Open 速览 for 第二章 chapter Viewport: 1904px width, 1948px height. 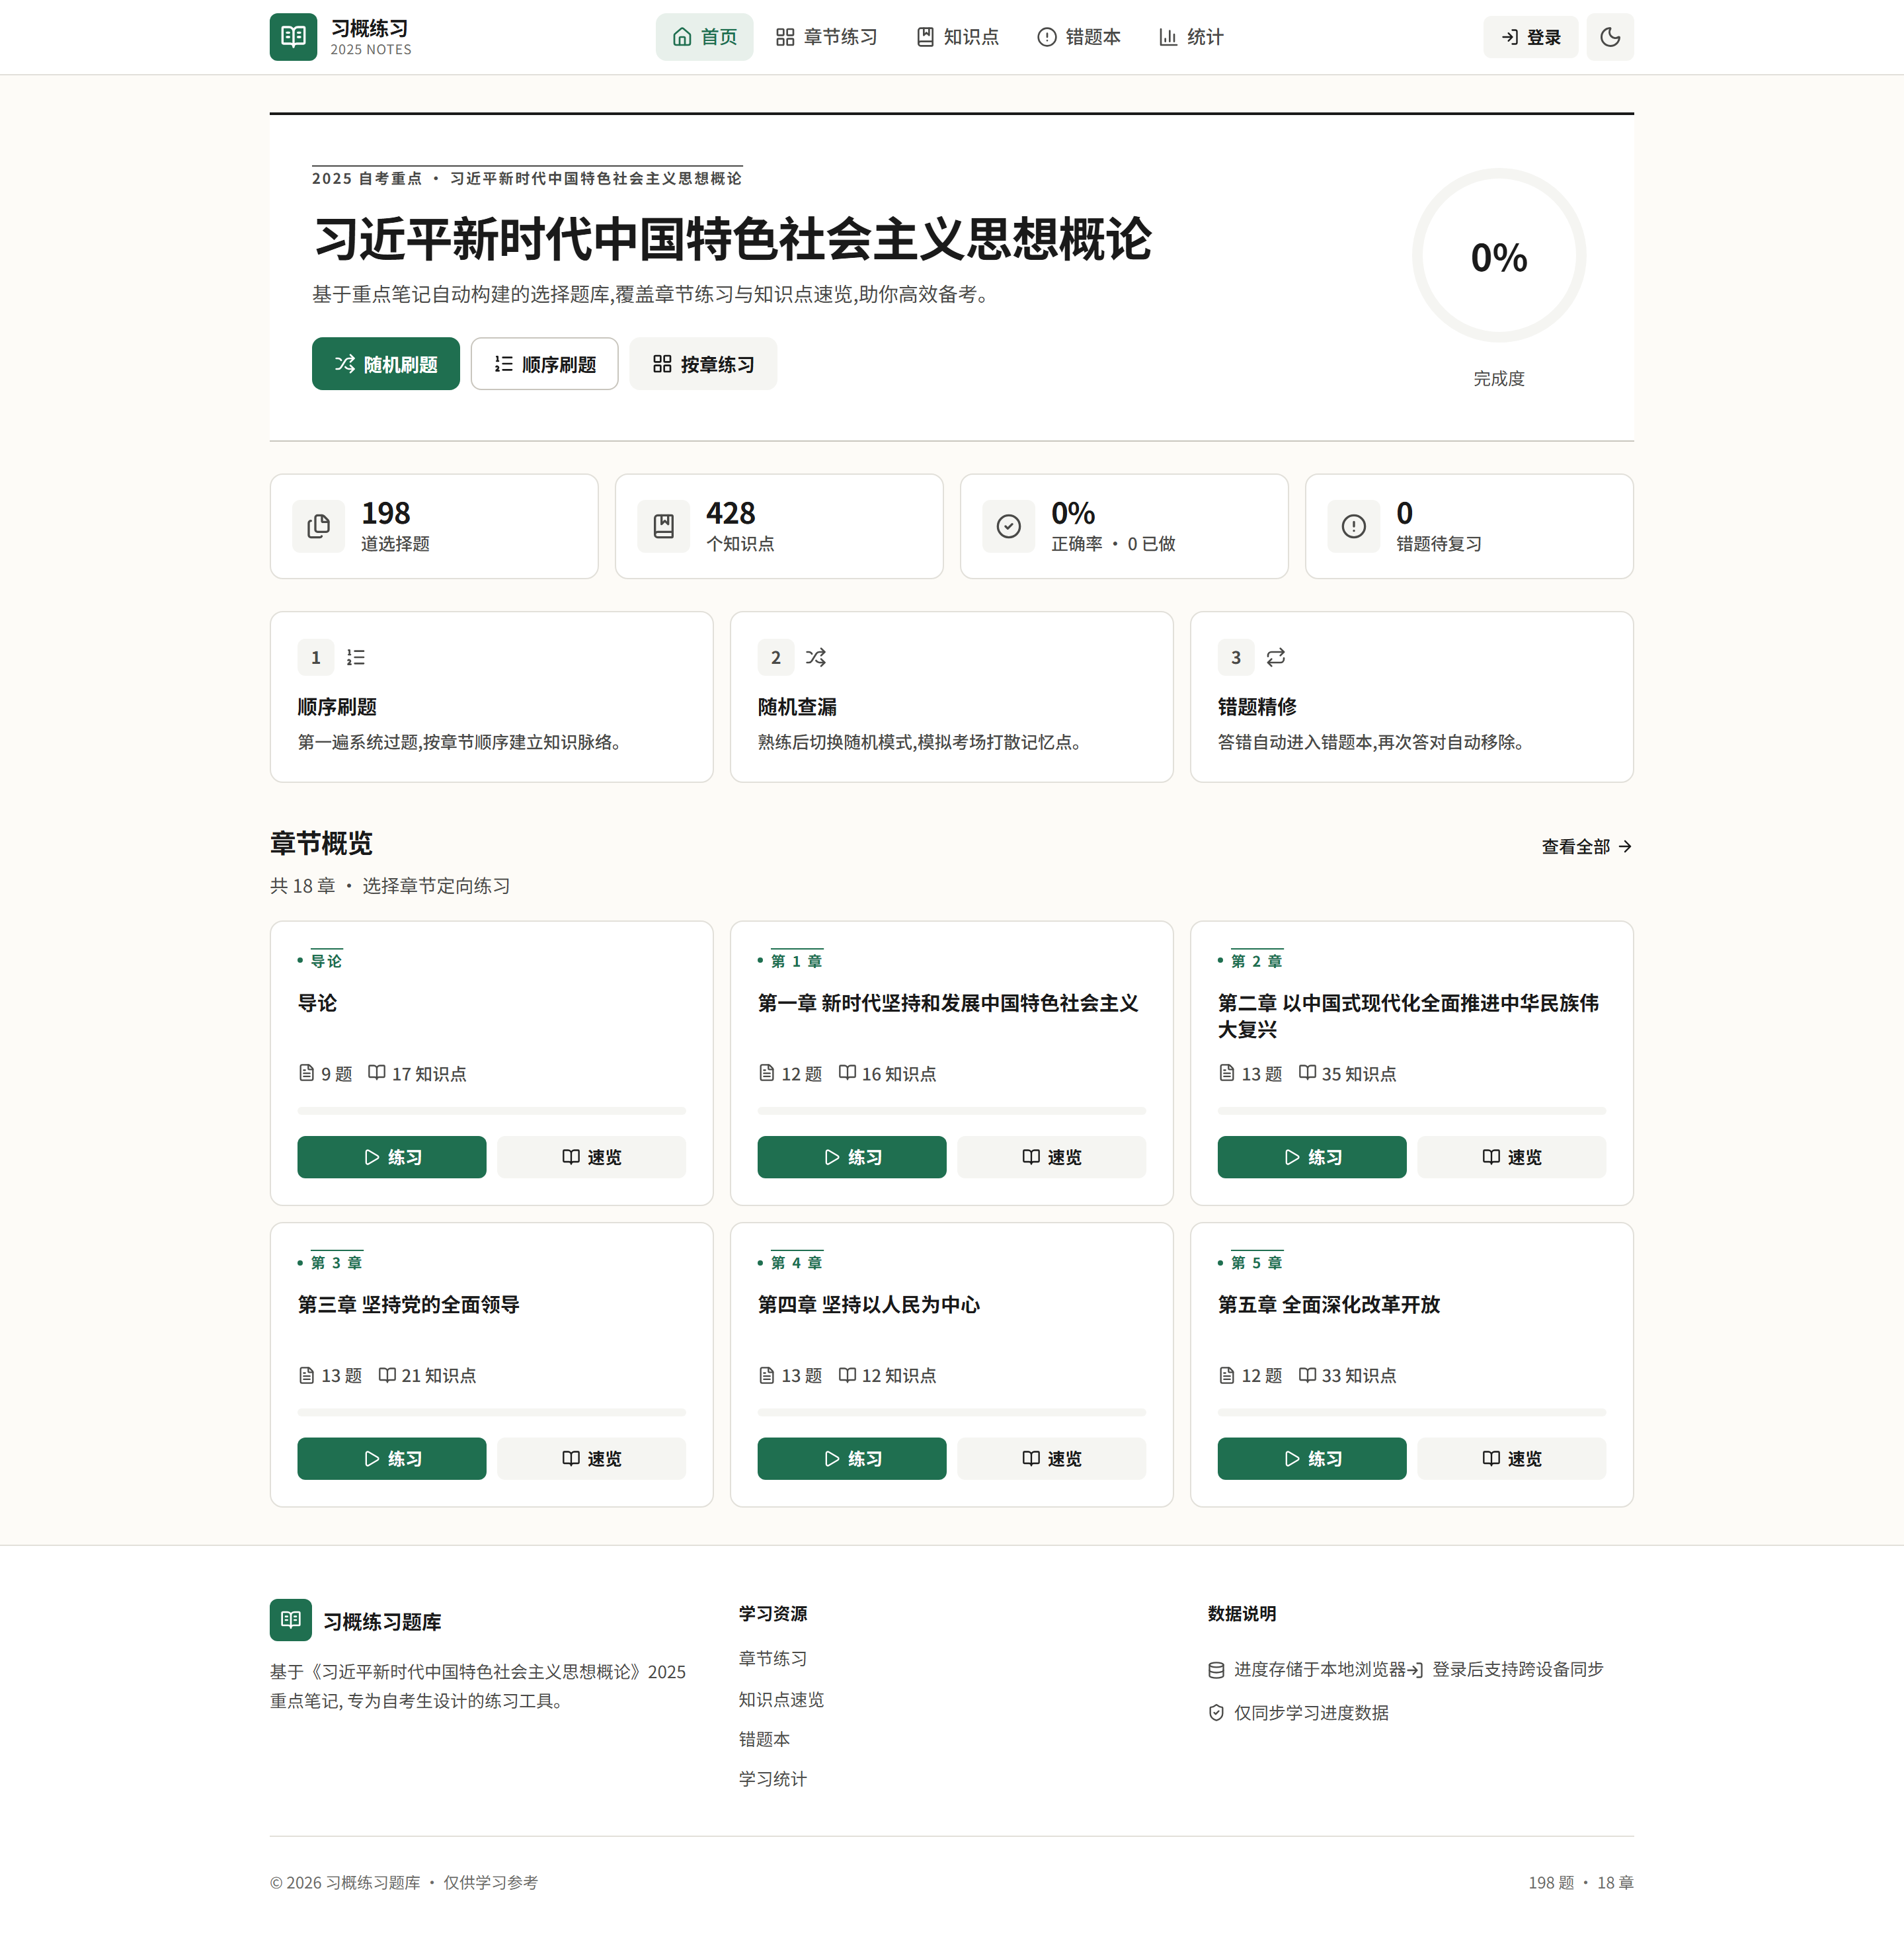[x=1511, y=1157]
